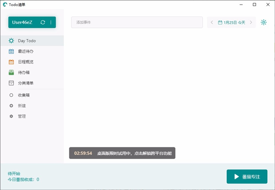275x190 pixels.
Task: Click the 添加事件 input field
Action: tap(137, 22)
